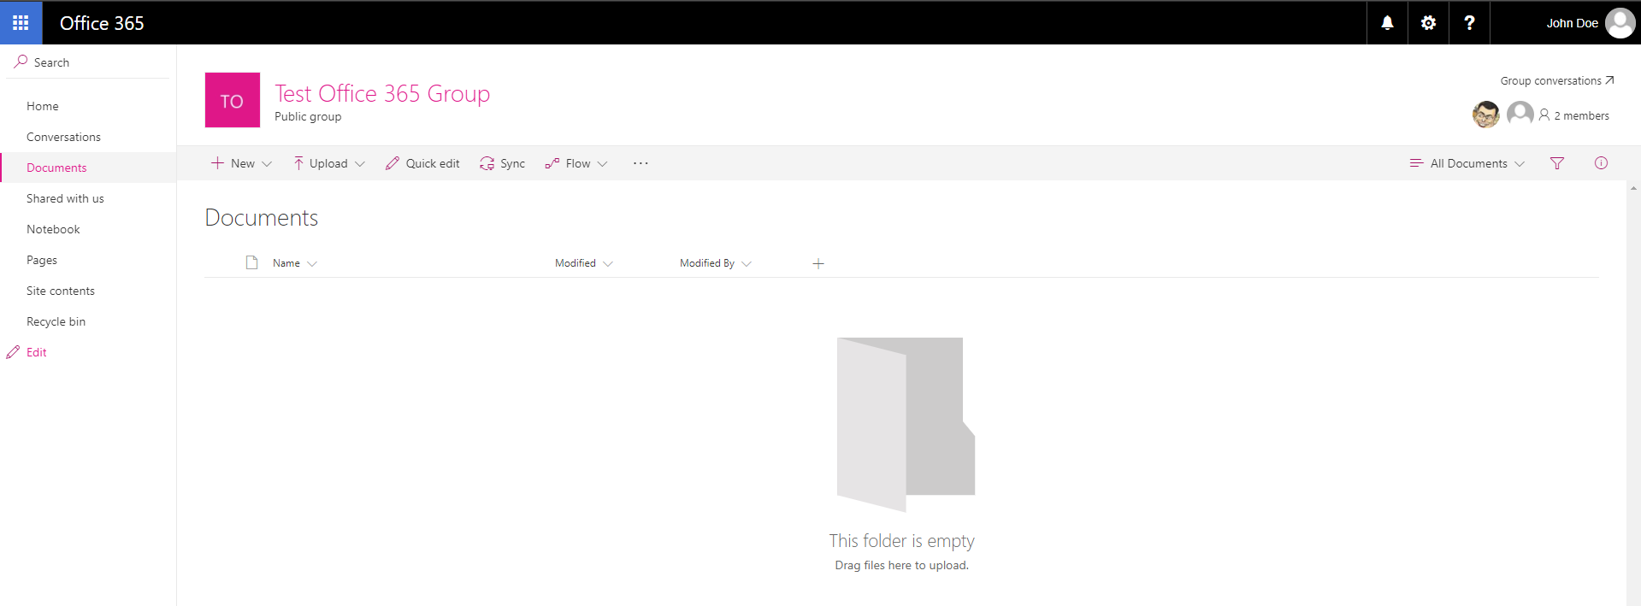
Task: Click the pencil icon beside Edit
Action: pos(13,352)
